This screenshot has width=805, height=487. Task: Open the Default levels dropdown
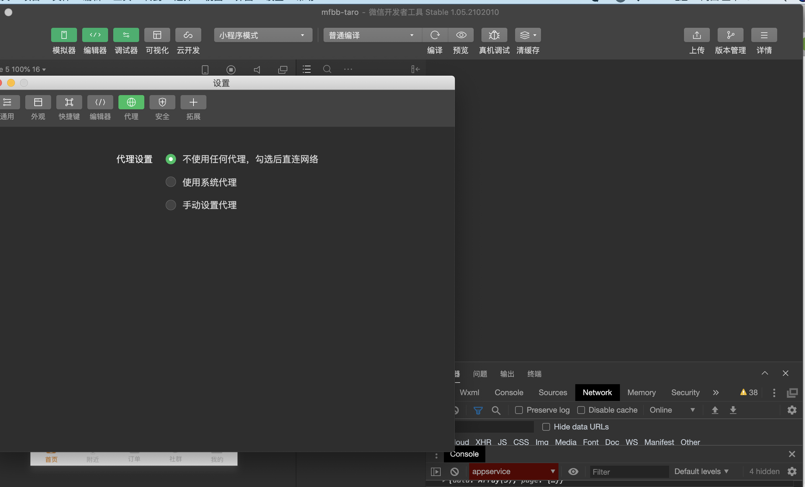701,471
